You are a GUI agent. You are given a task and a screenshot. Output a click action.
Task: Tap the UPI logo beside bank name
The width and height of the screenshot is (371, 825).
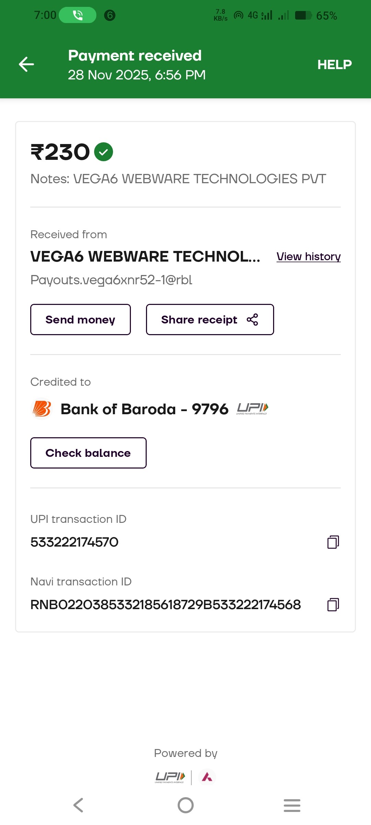click(x=252, y=408)
